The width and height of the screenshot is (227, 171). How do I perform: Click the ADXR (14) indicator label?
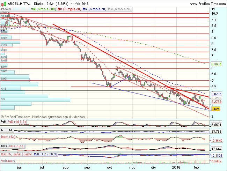[x=17, y=146]
